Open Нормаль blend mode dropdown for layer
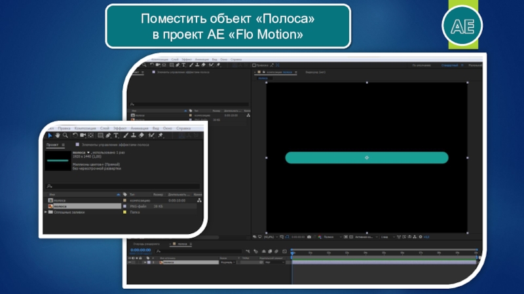Image resolution: width=524 pixels, height=294 pixels. (228, 263)
